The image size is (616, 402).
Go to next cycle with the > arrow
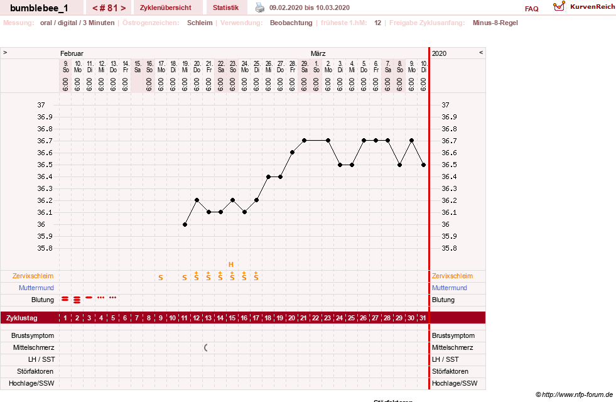pyautogui.click(x=123, y=8)
